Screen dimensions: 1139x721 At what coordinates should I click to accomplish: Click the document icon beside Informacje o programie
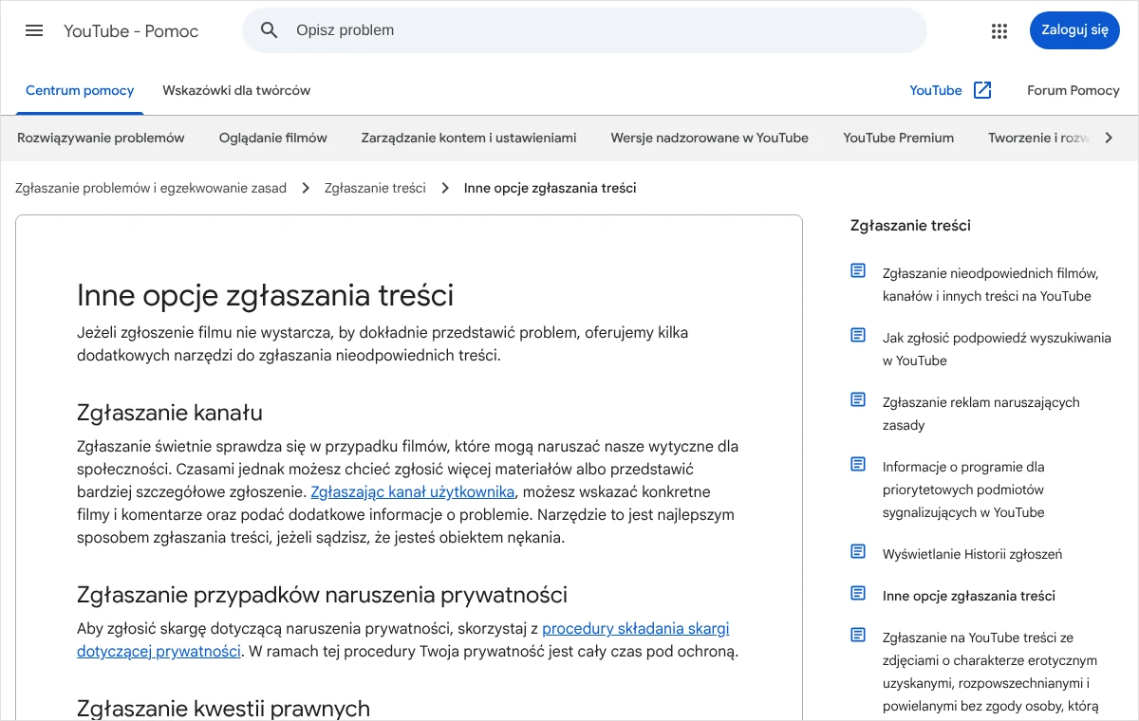(858, 465)
